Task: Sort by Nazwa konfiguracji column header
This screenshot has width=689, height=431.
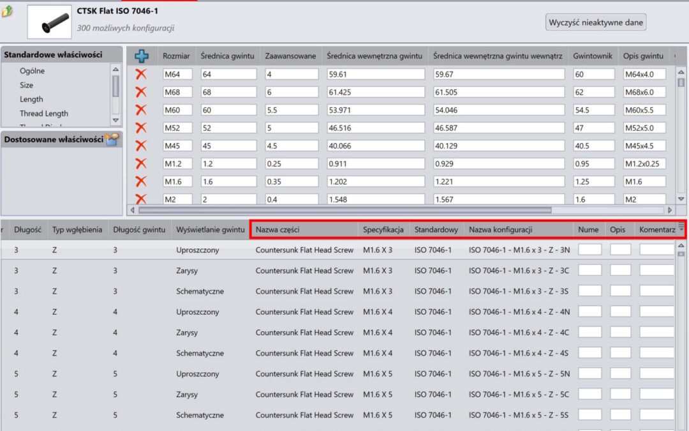Action: [500, 229]
